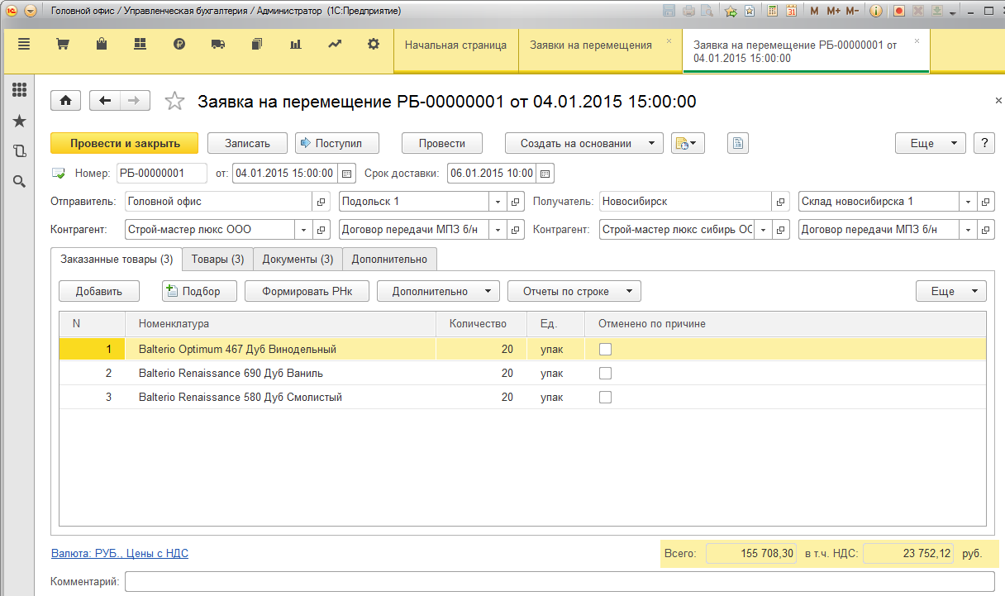Open the 'Заявки на перемещения' tab
This screenshot has width=1005, height=596.
point(590,45)
